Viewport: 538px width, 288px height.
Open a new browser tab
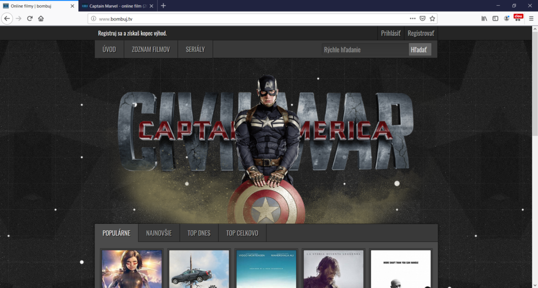163,6
